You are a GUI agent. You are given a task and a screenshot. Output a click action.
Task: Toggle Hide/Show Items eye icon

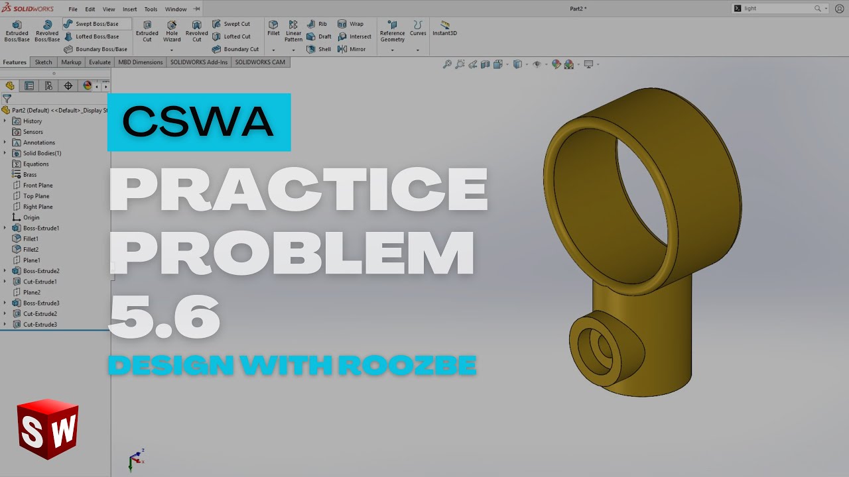tap(537, 64)
